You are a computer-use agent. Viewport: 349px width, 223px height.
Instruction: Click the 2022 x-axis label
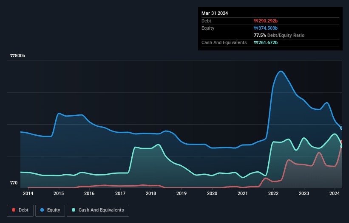(x=273, y=193)
